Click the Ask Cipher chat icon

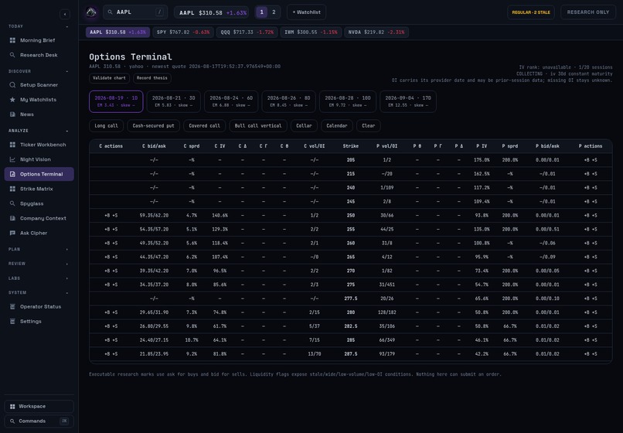click(12, 233)
